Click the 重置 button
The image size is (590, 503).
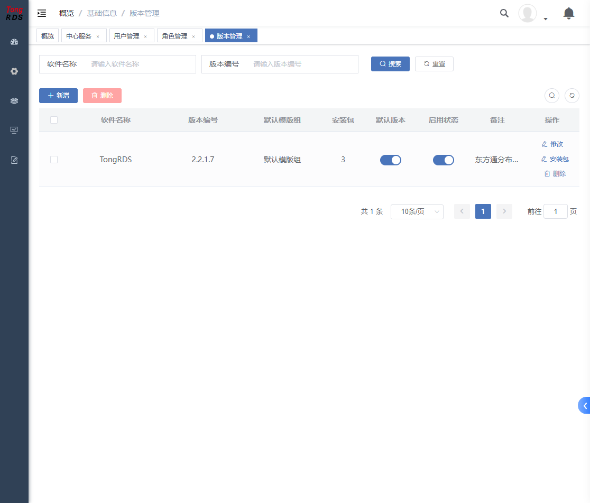434,64
